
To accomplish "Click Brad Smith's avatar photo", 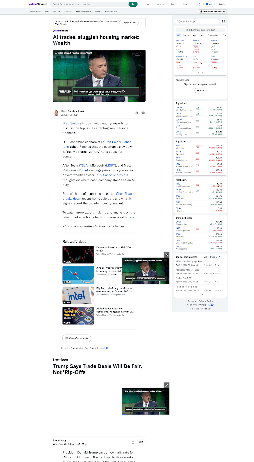I will point(56,113).
